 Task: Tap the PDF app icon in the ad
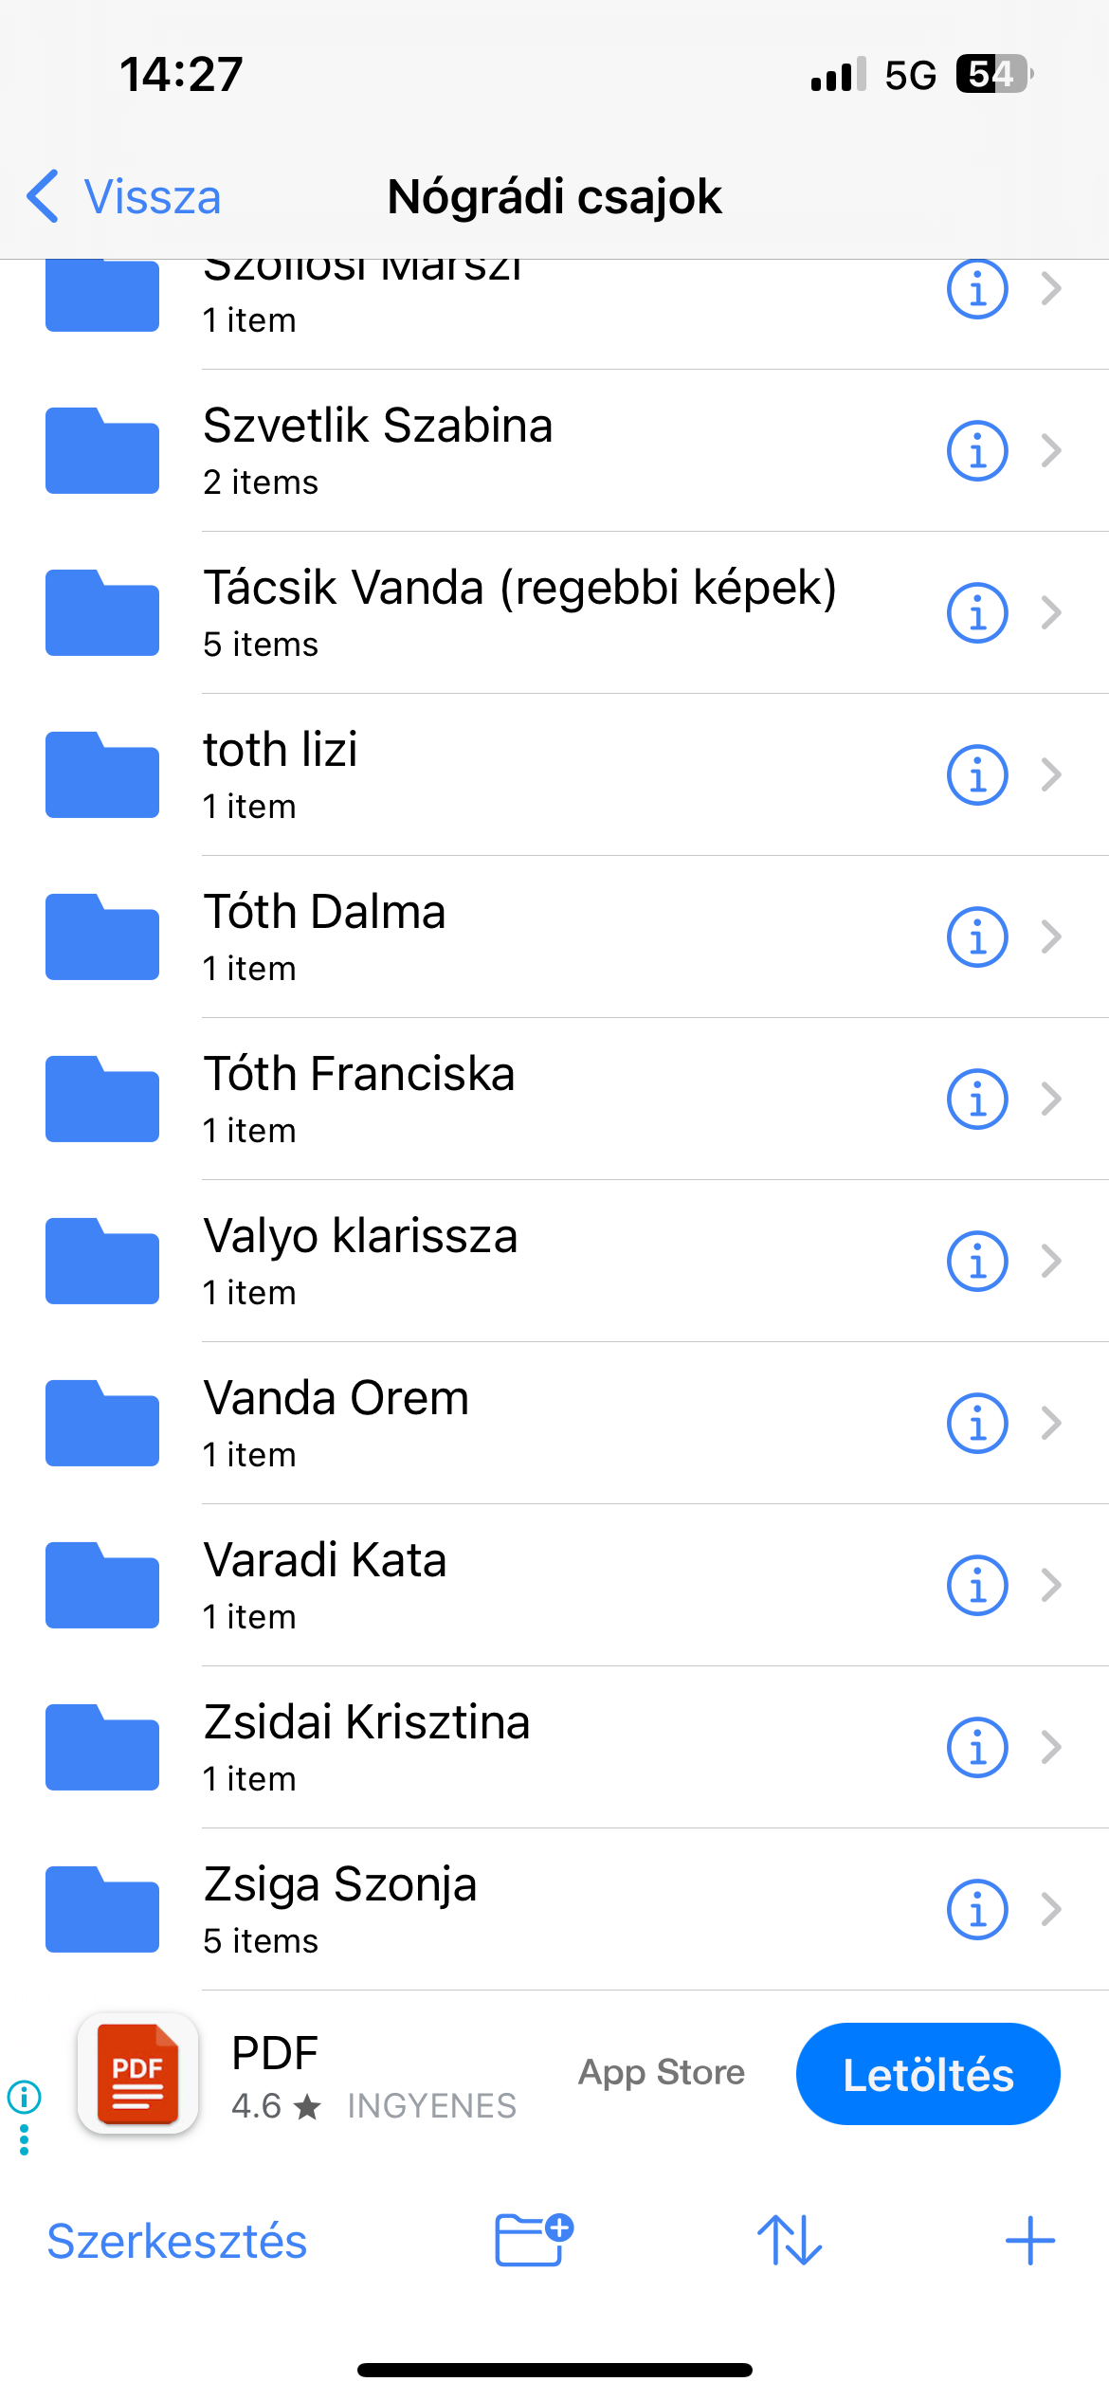(x=138, y=2073)
